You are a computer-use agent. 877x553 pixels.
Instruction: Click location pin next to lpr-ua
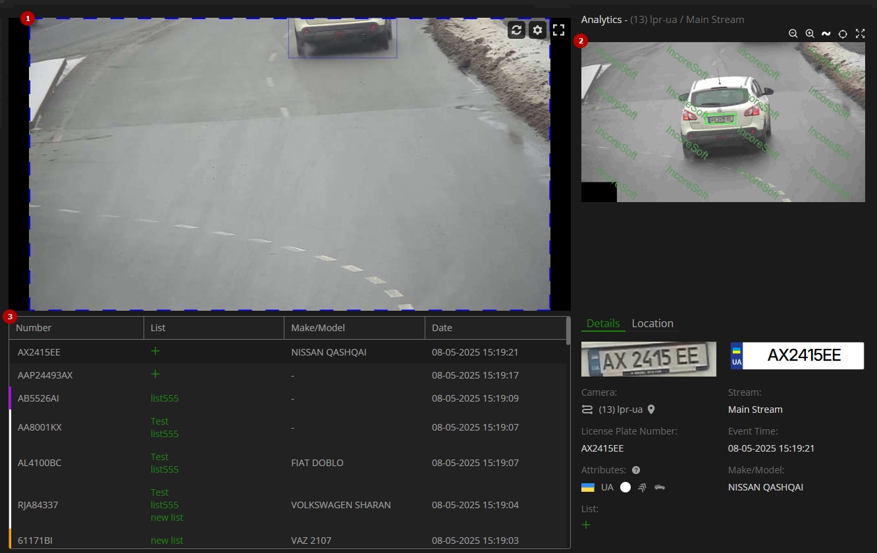[x=651, y=409]
